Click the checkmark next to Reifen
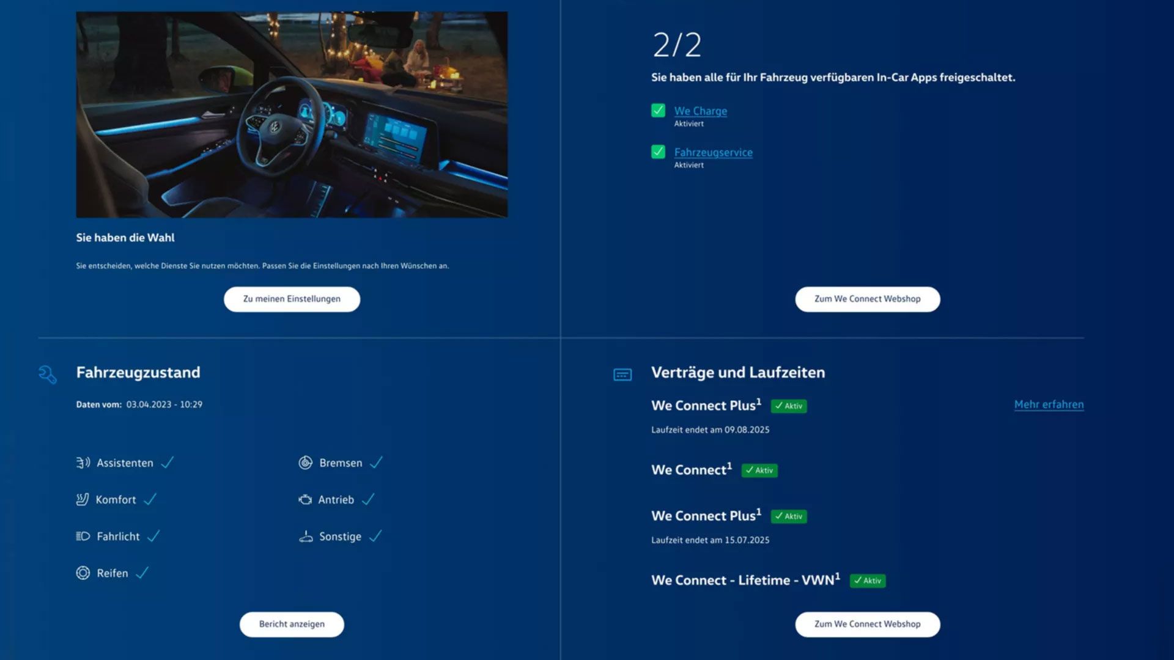1174x660 pixels. (142, 573)
